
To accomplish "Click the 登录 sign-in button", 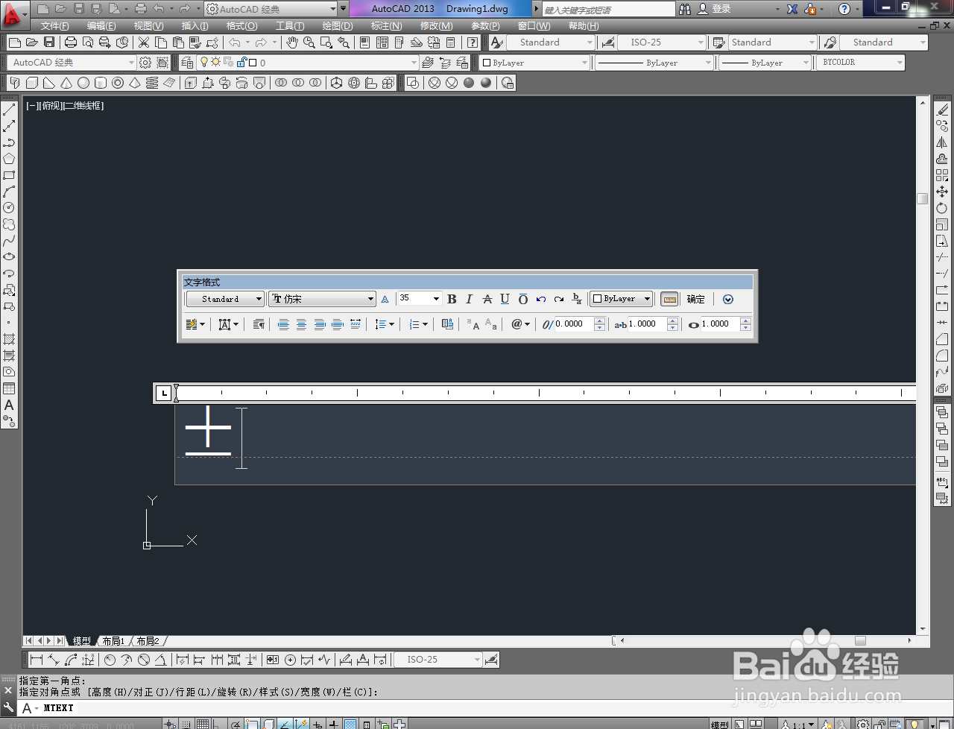I will [715, 9].
